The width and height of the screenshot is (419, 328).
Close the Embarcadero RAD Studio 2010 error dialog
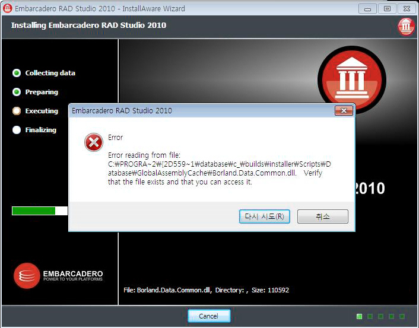(344, 111)
